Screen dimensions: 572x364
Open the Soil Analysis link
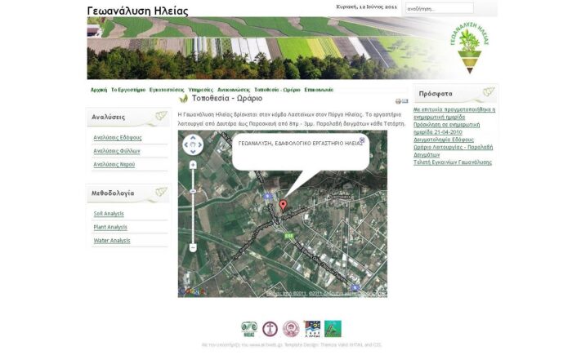tap(109, 214)
